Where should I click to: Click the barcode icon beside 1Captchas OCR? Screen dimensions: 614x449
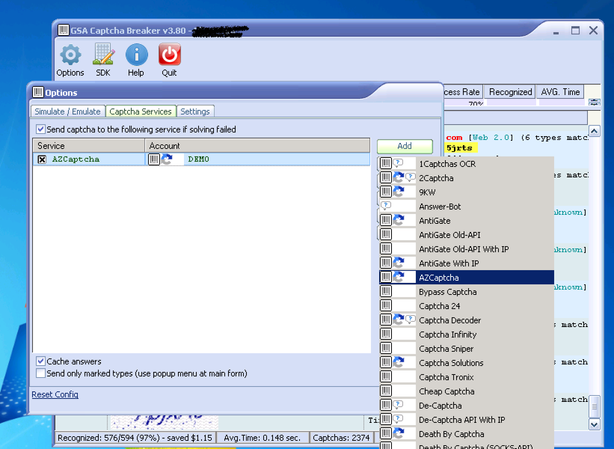[386, 163]
